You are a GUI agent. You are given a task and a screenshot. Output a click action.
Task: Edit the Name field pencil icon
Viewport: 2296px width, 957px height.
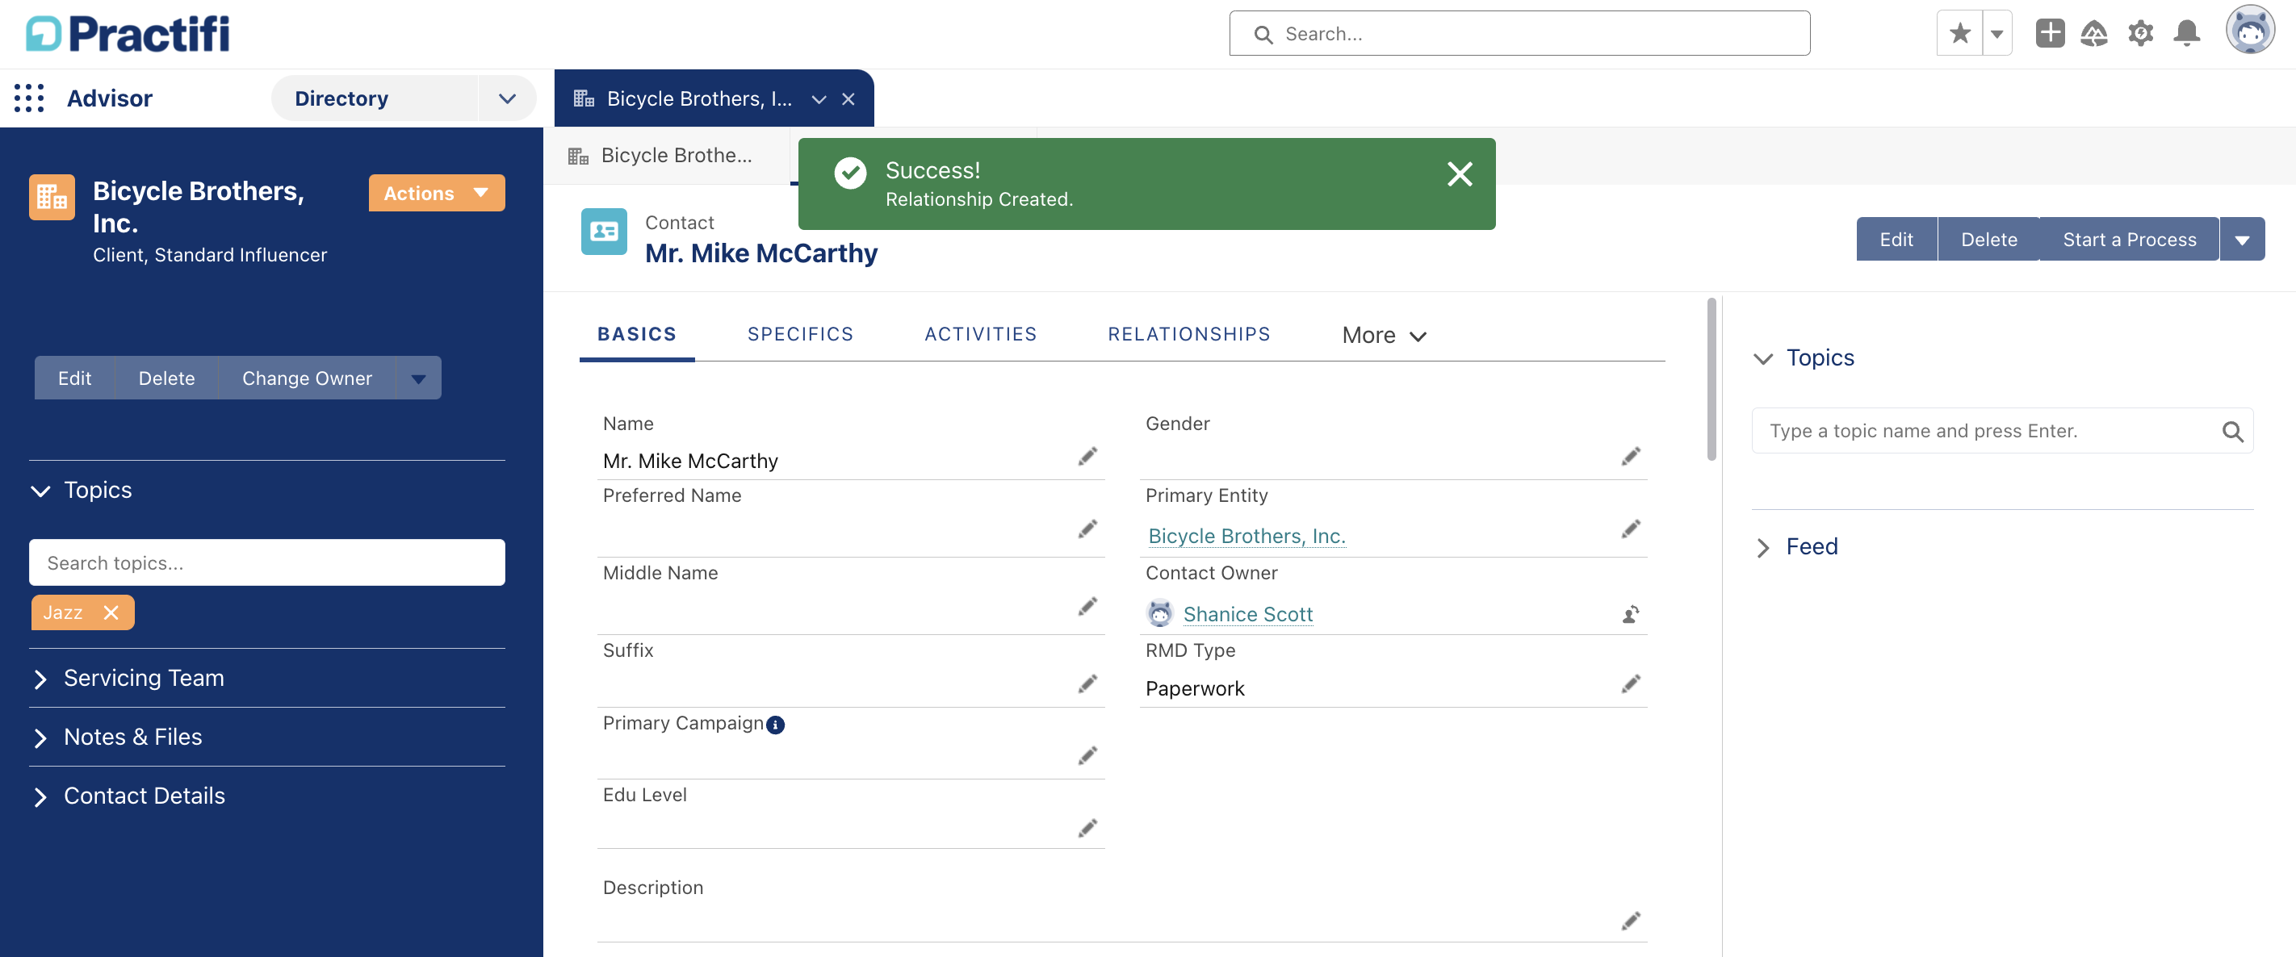(1087, 457)
